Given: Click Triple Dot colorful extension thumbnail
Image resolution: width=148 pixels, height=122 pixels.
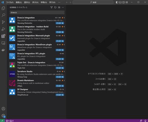Looking at the screenshot, I should (12, 65).
